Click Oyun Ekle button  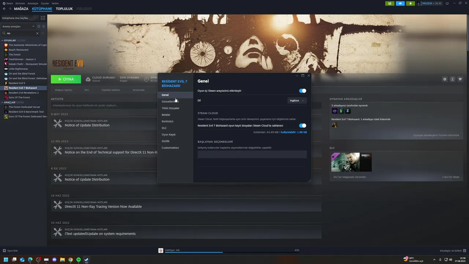pyautogui.click(x=10, y=251)
